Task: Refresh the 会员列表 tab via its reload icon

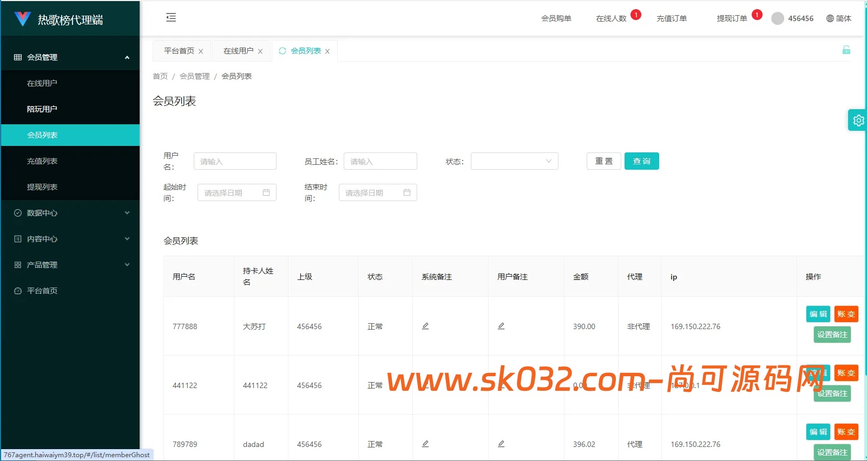Action: pos(282,51)
